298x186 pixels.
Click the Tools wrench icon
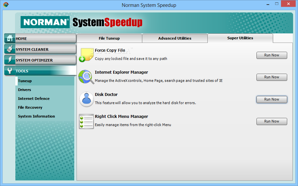[10, 71]
